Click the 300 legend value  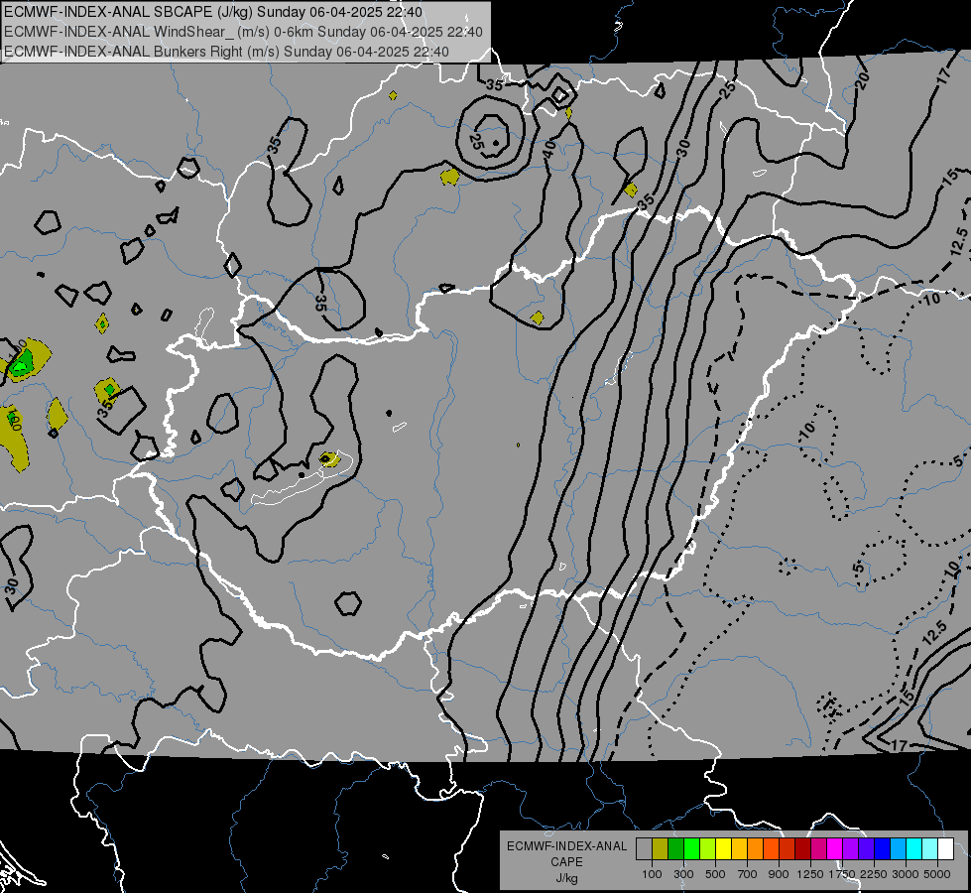(x=683, y=874)
